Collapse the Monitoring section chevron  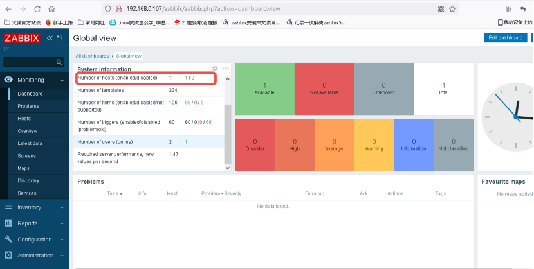point(62,80)
